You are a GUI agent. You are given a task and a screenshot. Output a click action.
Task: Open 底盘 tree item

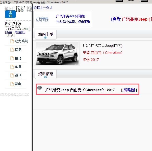pyautogui.click(x=18, y=50)
